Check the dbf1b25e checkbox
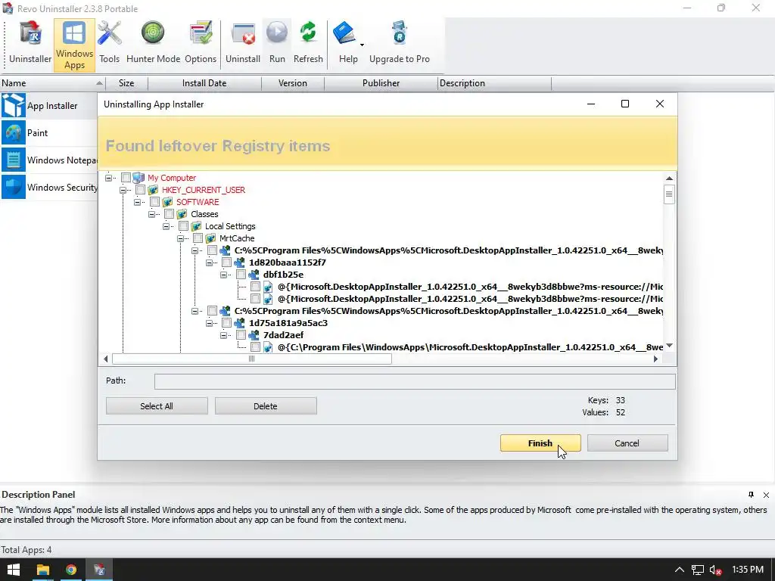This screenshot has width=775, height=581. (241, 275)
